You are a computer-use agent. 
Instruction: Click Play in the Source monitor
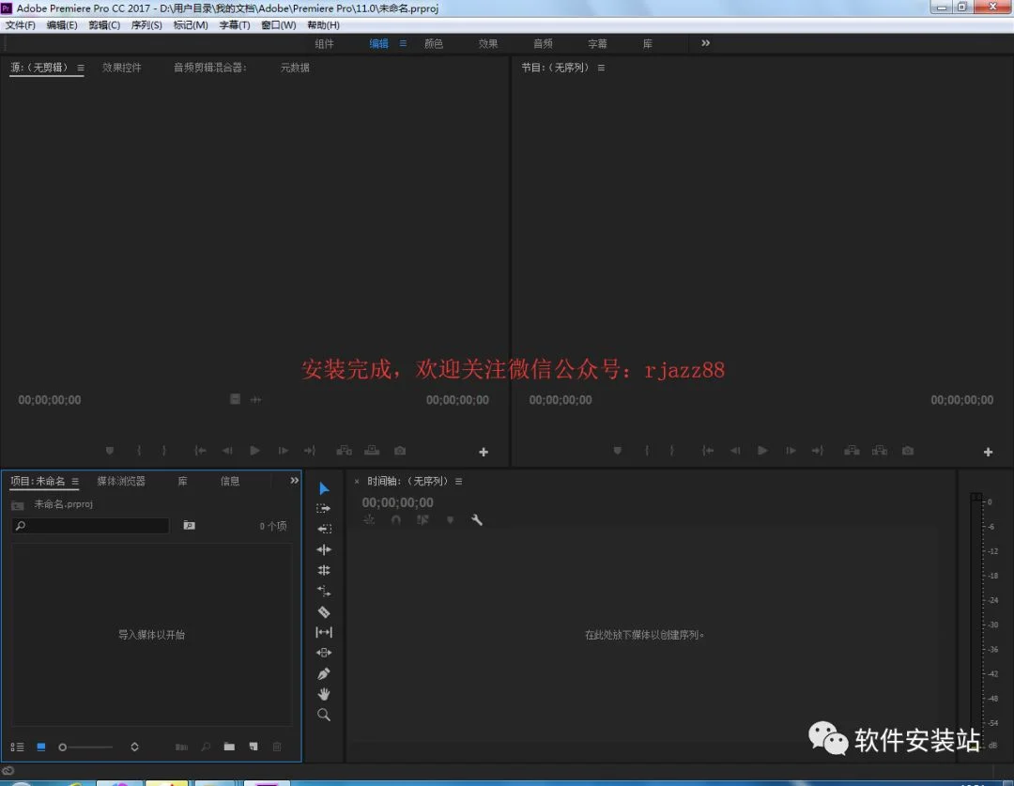tap(254, 450)
